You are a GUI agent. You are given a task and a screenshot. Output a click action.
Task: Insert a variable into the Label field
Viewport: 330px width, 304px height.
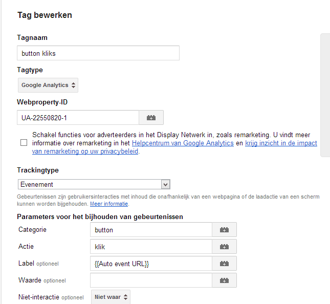click(225, 264)
